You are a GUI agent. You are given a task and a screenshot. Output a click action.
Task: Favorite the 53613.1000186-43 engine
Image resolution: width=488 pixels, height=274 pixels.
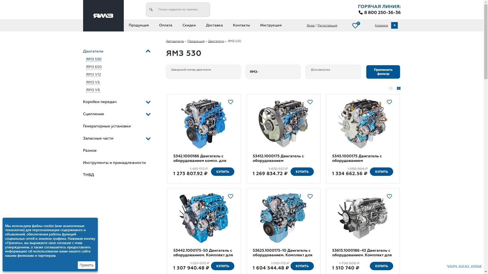pyautogui.click(x=389, y=196)
